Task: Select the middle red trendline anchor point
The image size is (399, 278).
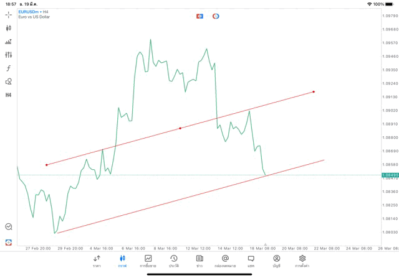Action: point(180,128)
